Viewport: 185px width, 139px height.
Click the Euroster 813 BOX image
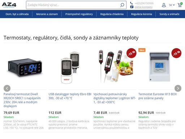(160, 67)
